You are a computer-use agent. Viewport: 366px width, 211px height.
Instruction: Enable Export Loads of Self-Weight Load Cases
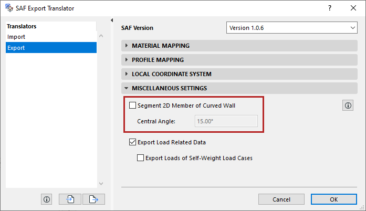click(x=140, y=157)
